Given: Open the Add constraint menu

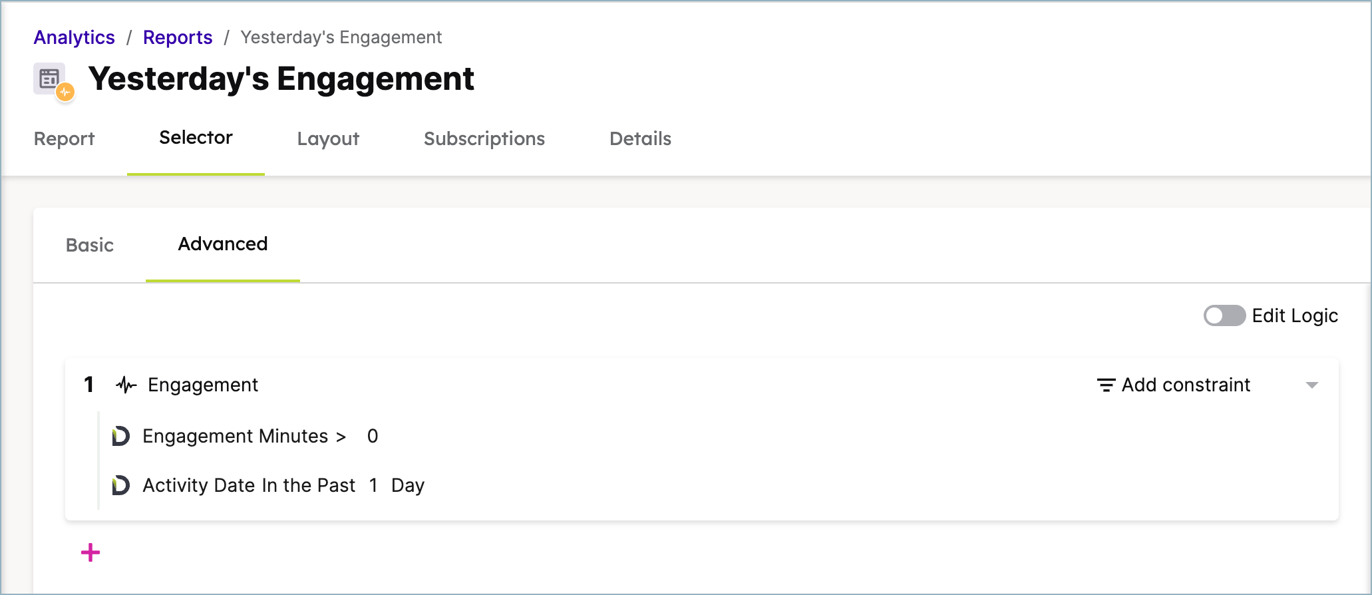Looking at the screenshot, I should click(1174, 385).
